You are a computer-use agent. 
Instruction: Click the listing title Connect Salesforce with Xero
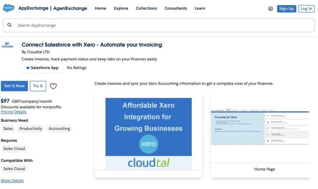pyautogui.click(x=92, y=45)
